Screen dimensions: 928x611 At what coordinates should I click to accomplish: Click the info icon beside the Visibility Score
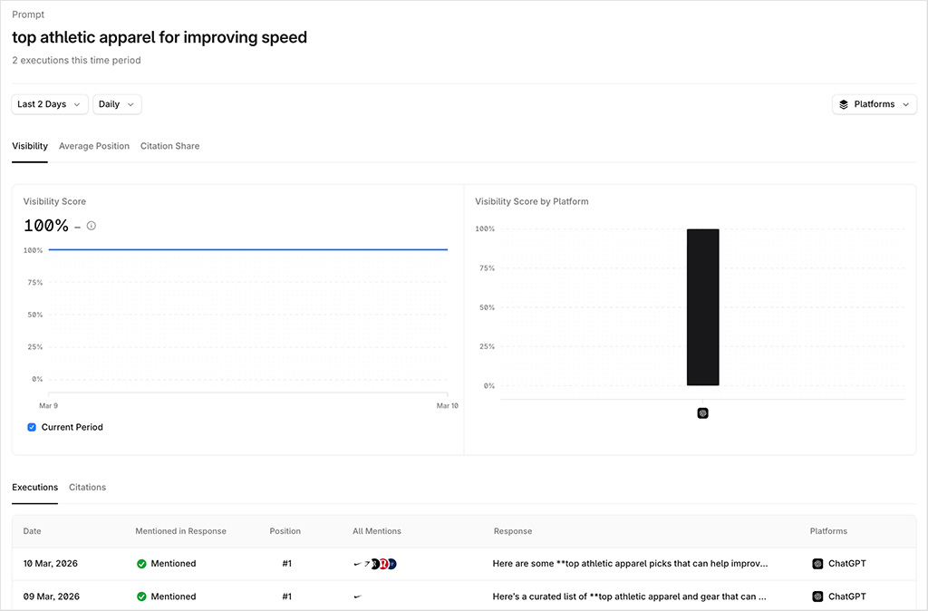[91, 226]
